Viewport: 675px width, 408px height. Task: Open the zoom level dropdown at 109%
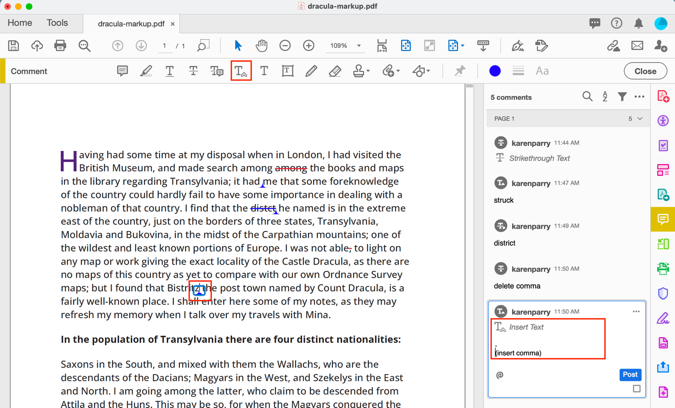pyautogui.click(x=359, y=46)
